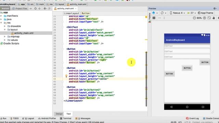Open the Android project view dropdown
Screen dimensions: 219x123
(5, 9)
